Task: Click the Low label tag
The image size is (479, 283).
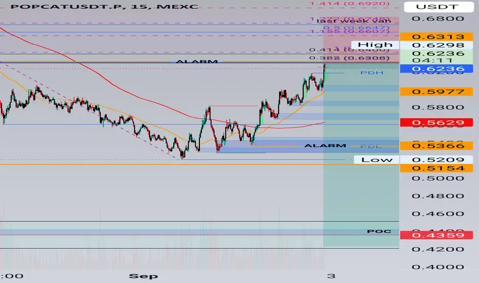Action: (x=377, y=160)
